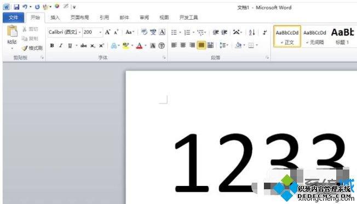Open the font size dropdown arrow

click(x=100, y=32)
